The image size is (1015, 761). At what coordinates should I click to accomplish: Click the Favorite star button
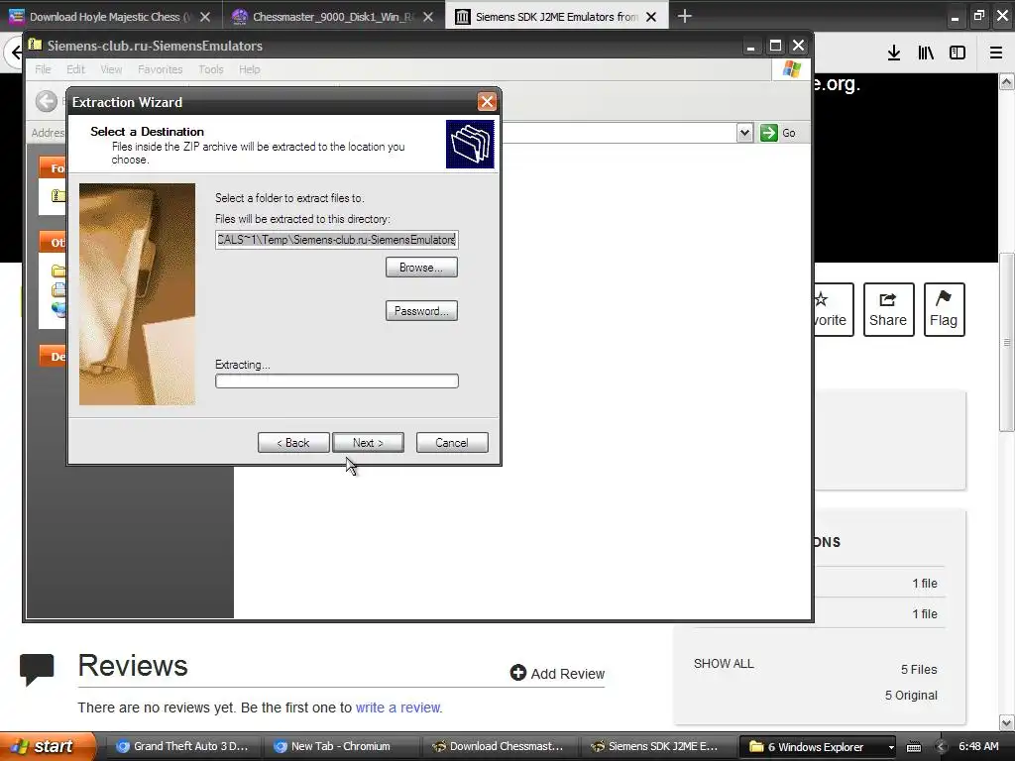[833, 309]
